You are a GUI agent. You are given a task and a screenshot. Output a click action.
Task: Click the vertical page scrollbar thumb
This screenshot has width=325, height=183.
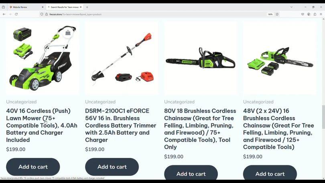point(323,117)
